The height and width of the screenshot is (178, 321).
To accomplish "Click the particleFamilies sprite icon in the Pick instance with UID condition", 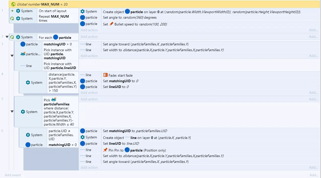I will (23, 54).
